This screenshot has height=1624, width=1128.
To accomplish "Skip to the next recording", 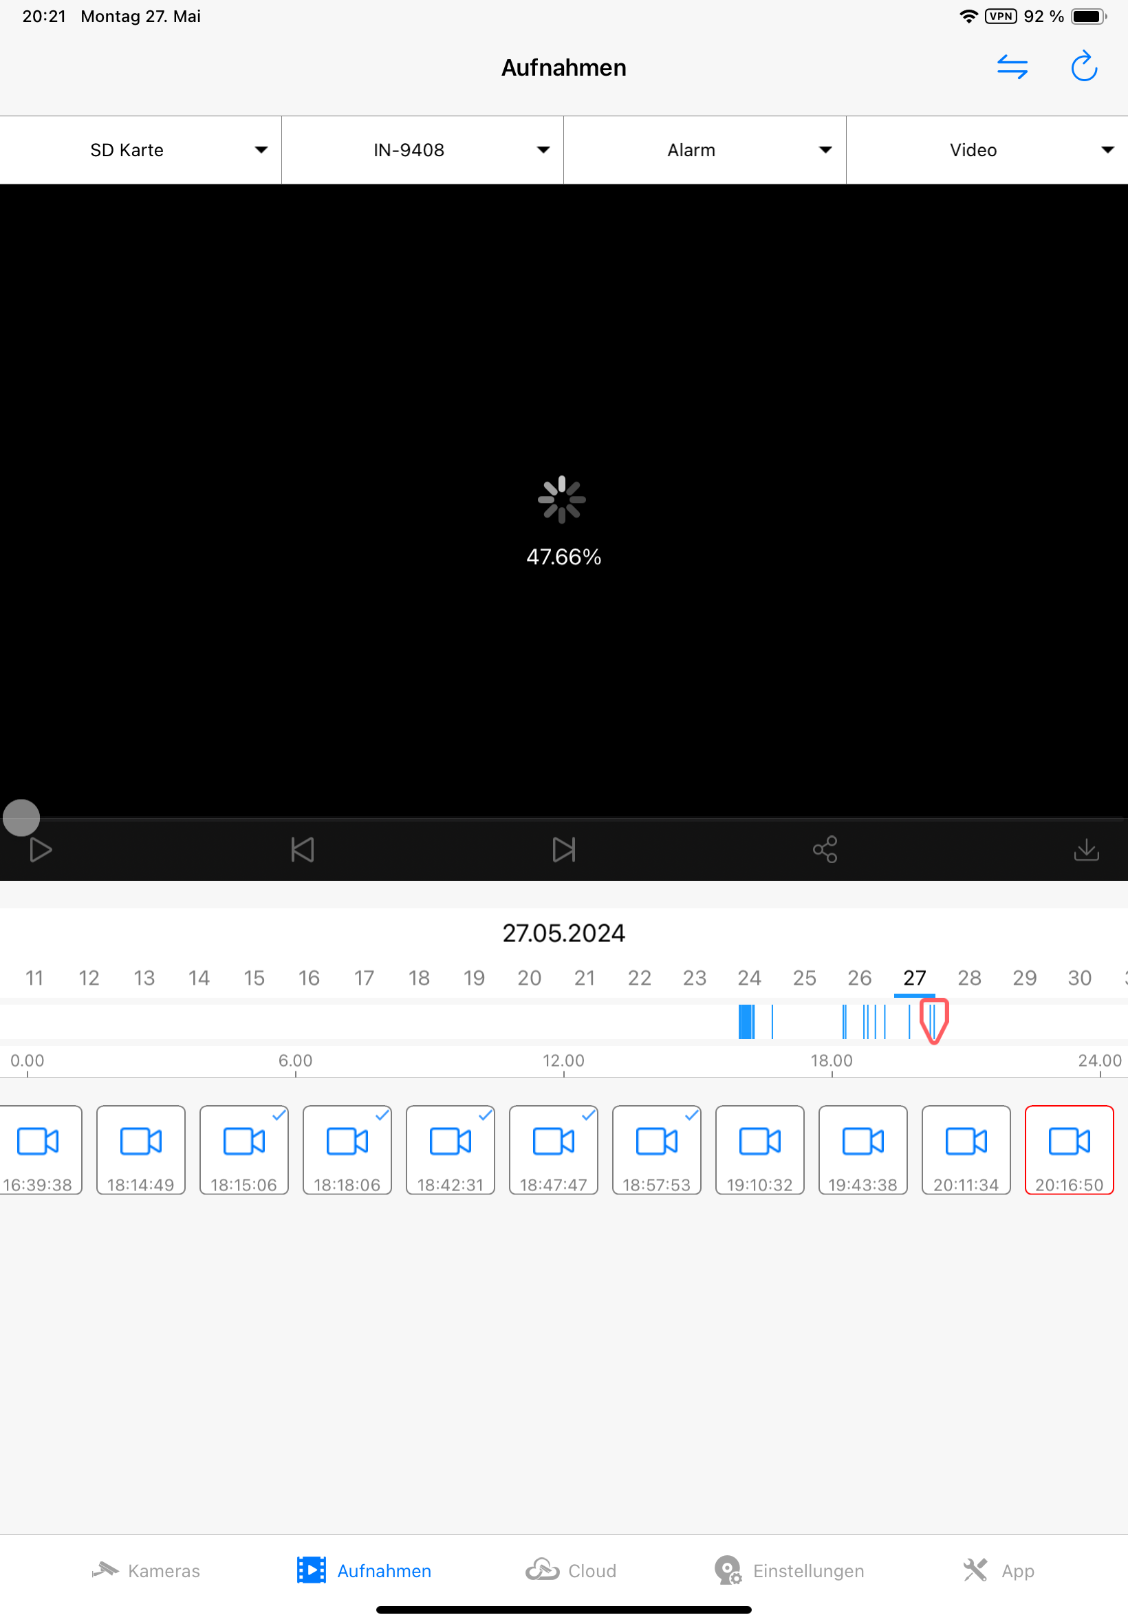I will [x=564, y=850].
